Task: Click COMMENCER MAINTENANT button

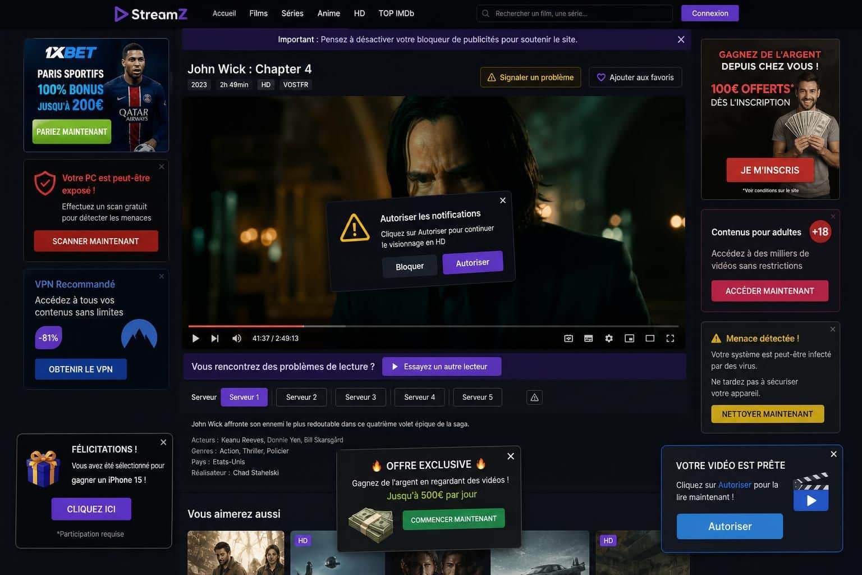Action: point(453,519)
